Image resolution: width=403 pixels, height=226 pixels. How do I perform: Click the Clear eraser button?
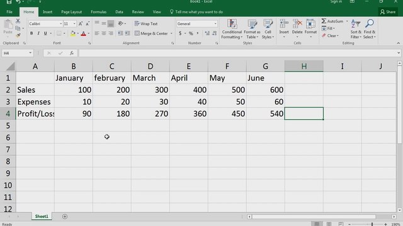[x=330, y=36]
